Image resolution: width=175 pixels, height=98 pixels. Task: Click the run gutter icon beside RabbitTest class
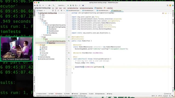(69, 41)
